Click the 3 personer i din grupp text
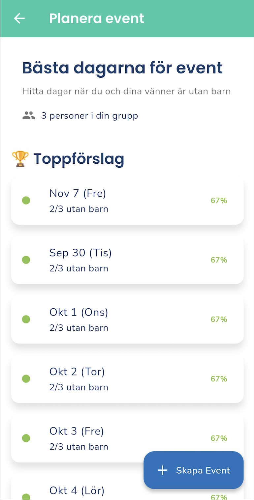Image resolution: width=254 pixels, height=500 pixels. pos(89,116)
